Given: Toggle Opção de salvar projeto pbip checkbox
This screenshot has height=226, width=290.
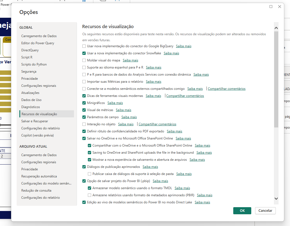Looking at the screenshot, I should 84,181.
